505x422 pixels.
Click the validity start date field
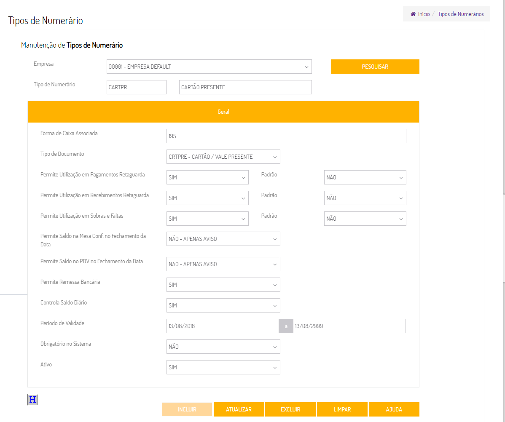click(223, 326)
